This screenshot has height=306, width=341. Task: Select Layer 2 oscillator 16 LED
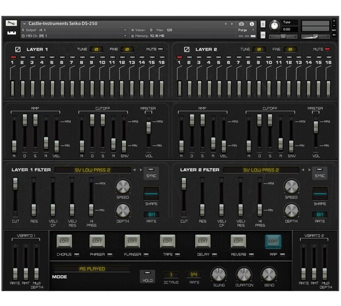(329, 57)
